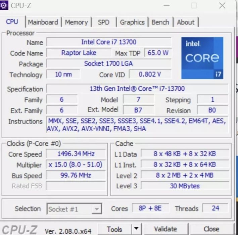Viewport: 238px width, 235px height.
Task: Click the Revision value B0
Action: (x=212, y=110)
